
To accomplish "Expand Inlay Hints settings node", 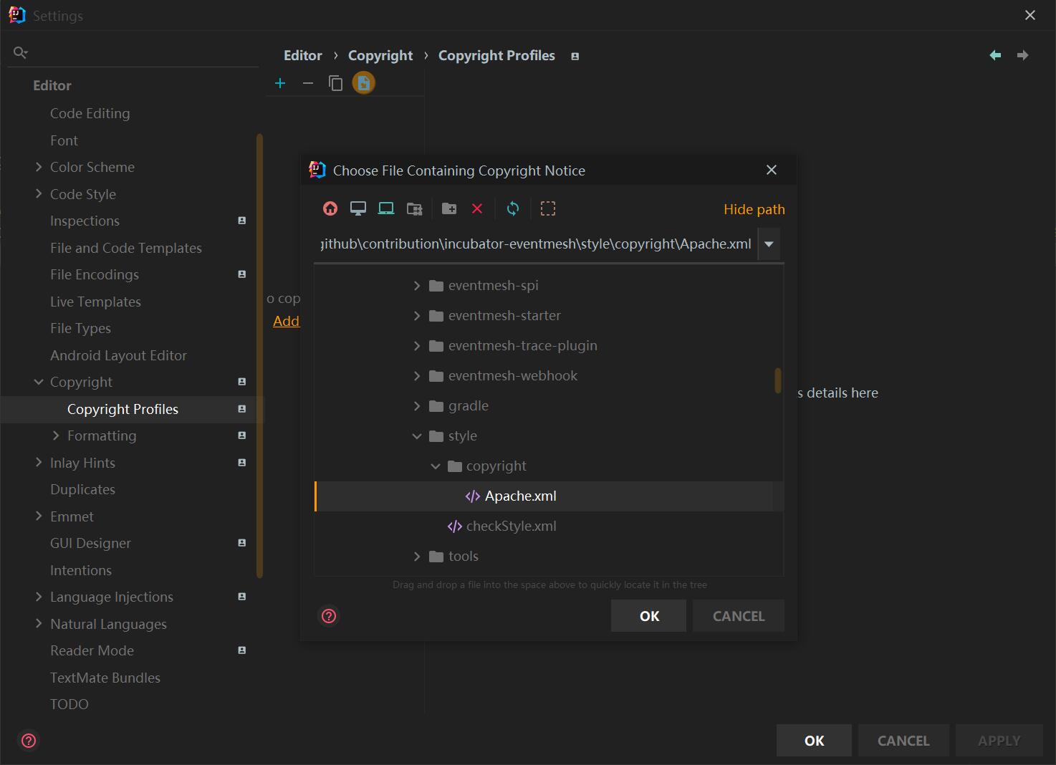I will [x=39, y=463].
